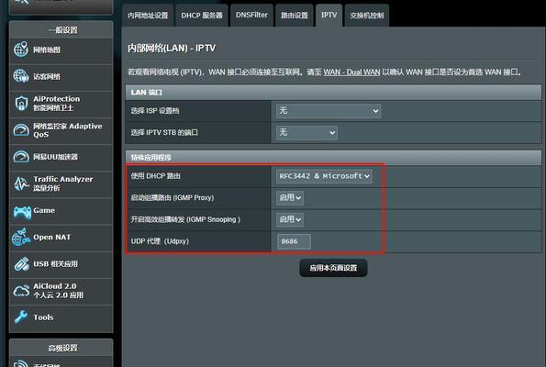Click the 应用本页面设置 apply button
Screen dimensions: 546x367
(333, 268)
